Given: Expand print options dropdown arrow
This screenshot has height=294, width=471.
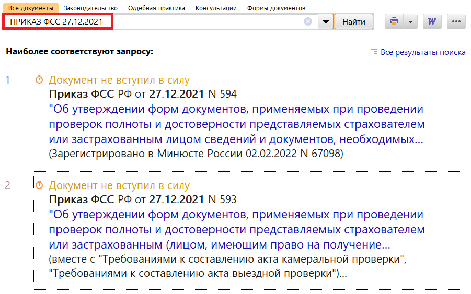Looking at the screenshot, I should 410,21.
